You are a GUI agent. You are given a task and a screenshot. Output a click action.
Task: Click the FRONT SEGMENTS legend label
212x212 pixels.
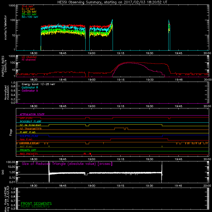click(36, 204)
